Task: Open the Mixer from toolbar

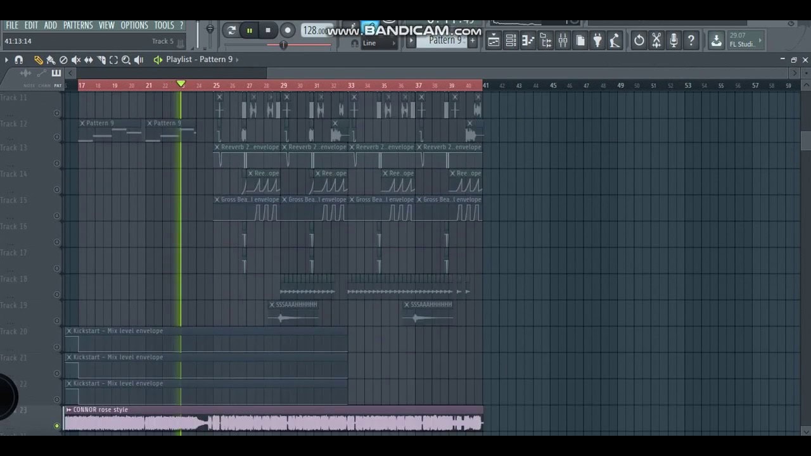Action: (x=563, y=41)
